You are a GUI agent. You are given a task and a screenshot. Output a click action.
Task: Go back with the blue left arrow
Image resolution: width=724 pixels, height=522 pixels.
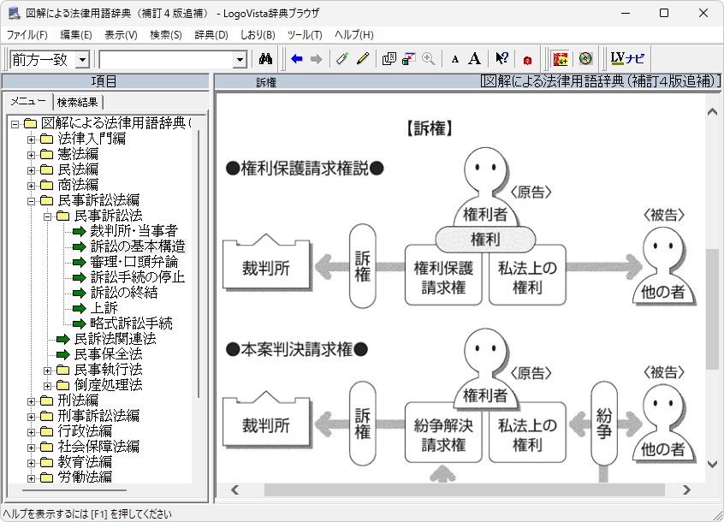(297, 59)
